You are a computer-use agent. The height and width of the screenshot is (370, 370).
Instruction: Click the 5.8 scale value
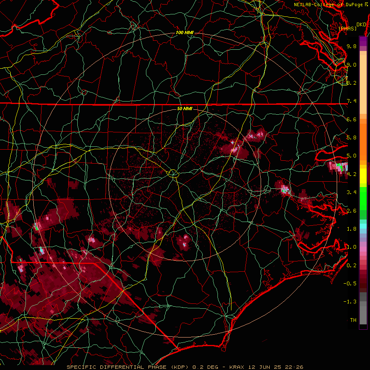(x=351, y=138)
